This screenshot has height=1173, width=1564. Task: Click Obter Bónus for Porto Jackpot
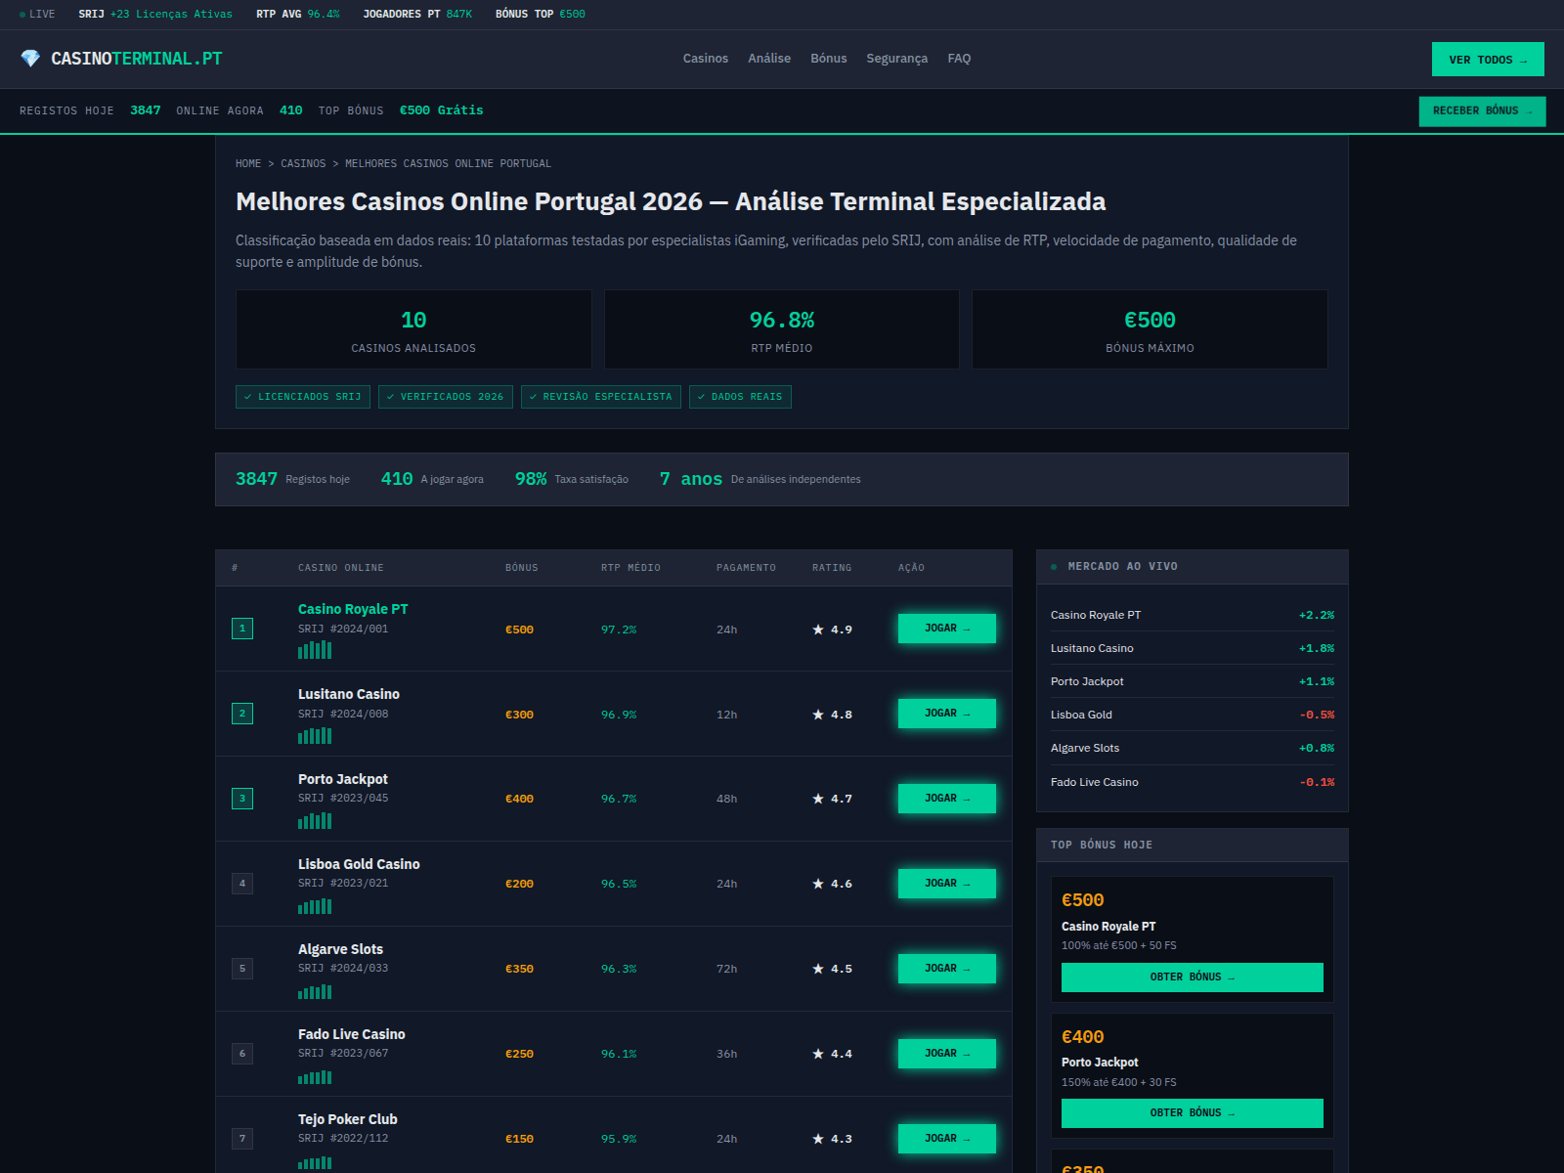click(x=1193, y=1113)
